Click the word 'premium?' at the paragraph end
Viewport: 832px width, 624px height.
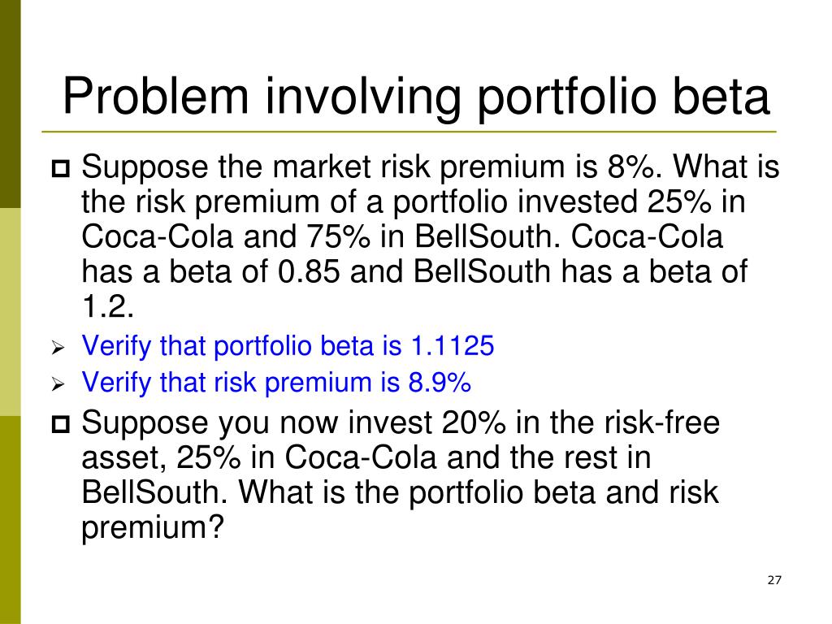(153, 528)
